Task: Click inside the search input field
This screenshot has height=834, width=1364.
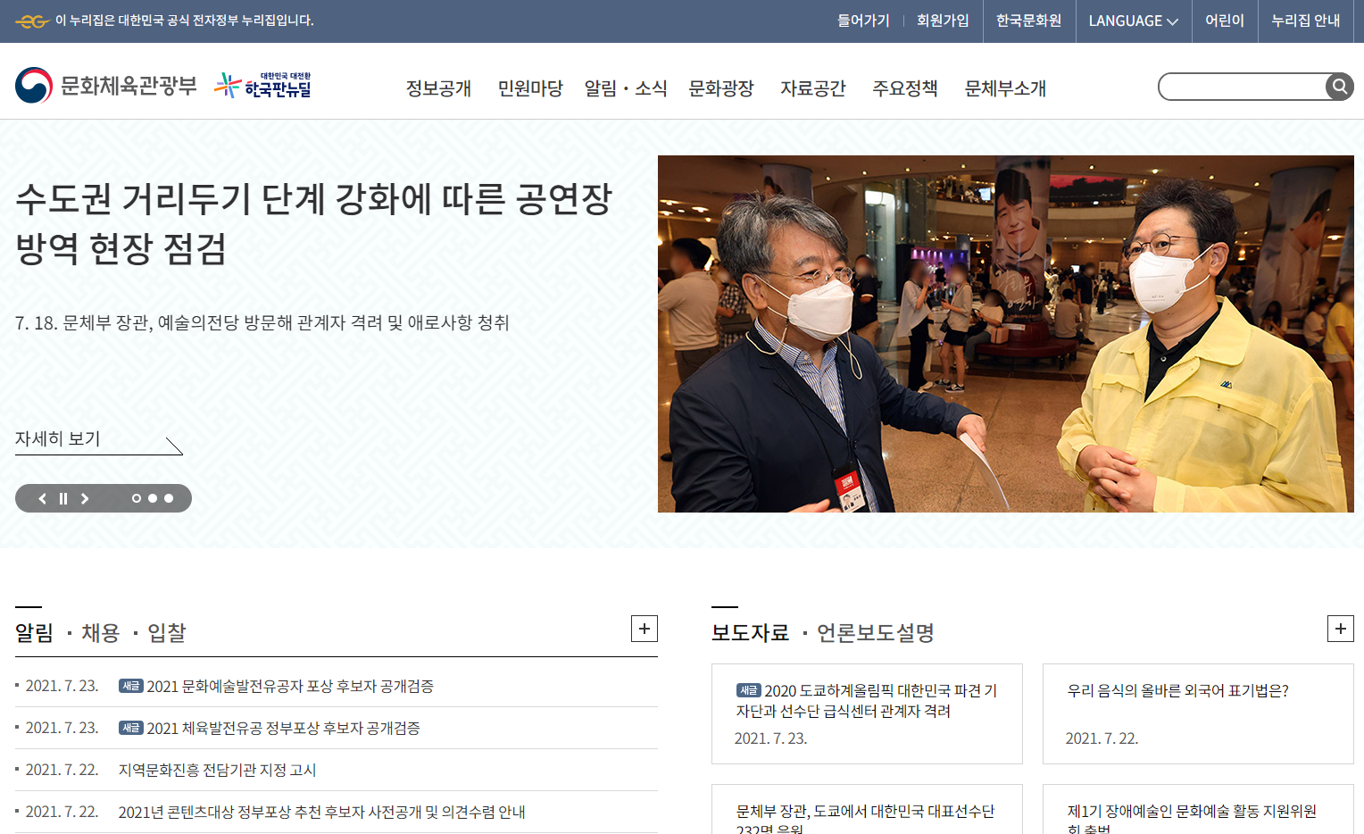Action: click(1243, 87)
